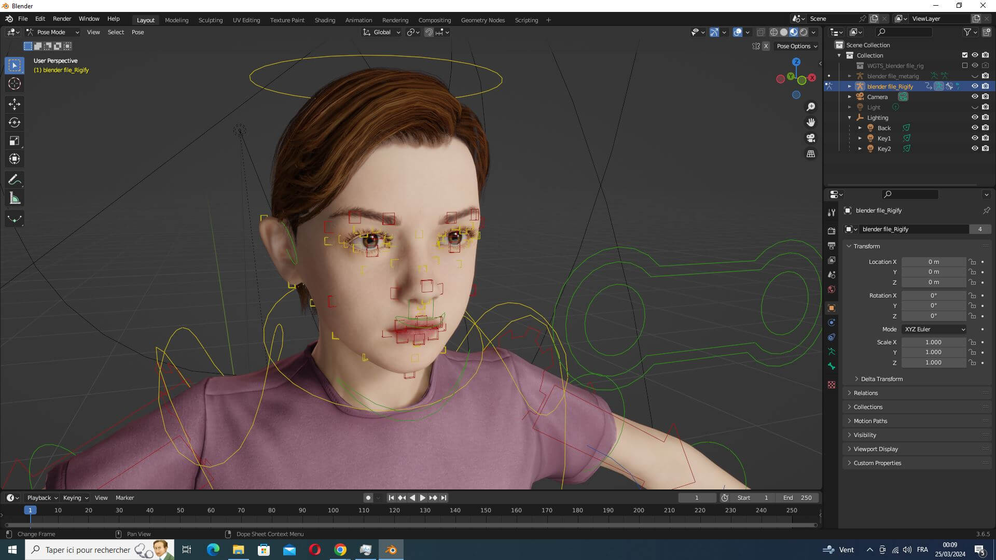This screenshot has height=560, width=996.
Task: Toggle visibility of Key1 light
Action: point(975,138)
